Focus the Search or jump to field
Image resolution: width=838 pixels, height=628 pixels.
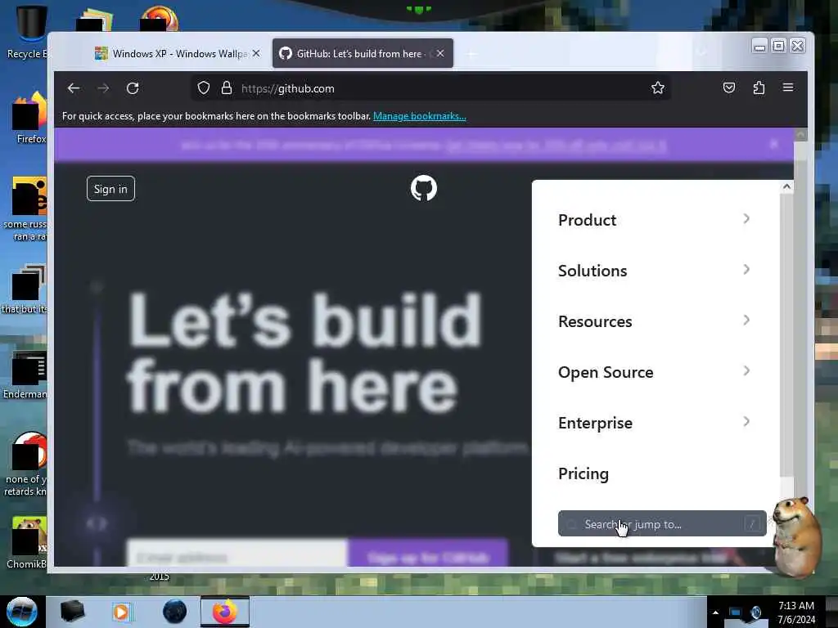(662, 524)
